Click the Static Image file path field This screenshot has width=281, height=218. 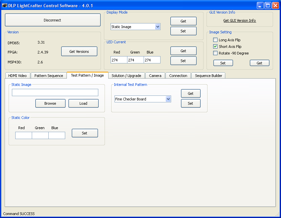[55, 92]
